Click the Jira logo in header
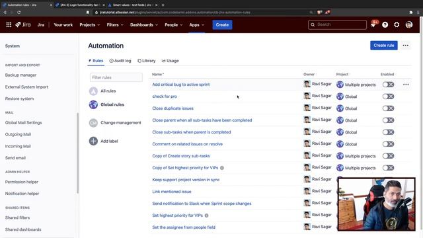Viewport: 423px width, 238px height. click(23, 25)
